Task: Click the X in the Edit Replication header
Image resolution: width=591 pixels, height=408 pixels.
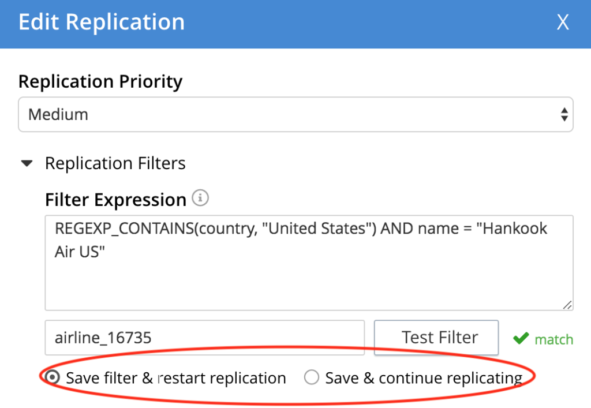Action: (563, 22)
